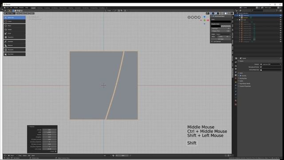Switch to the UV Editing workspace tab
The width and height of the screenshot is (284, 160).
pyautogui.click(x=54, y=8)
